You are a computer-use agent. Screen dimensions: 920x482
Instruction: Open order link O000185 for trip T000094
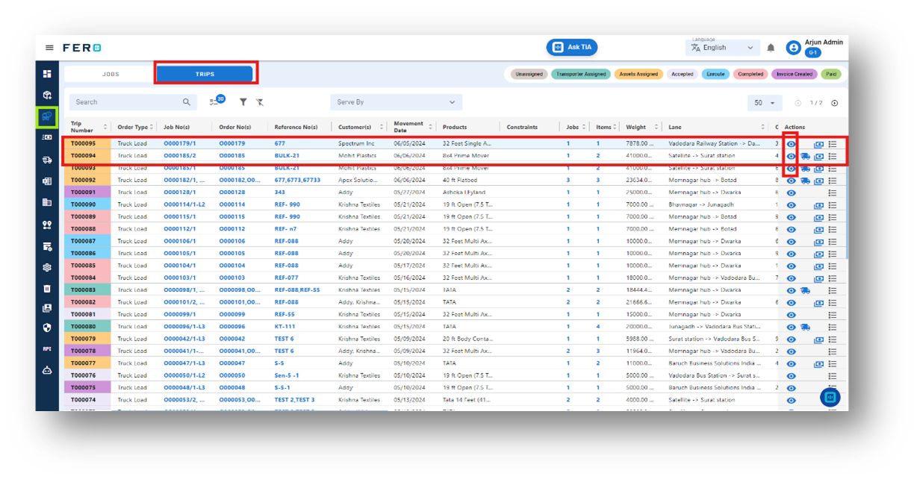pos(231,156)
